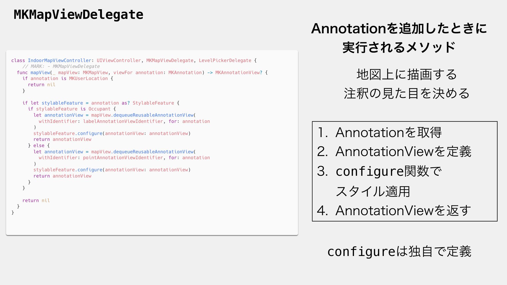
Task: Click the final 'return nil' statement
Action: 36,201
